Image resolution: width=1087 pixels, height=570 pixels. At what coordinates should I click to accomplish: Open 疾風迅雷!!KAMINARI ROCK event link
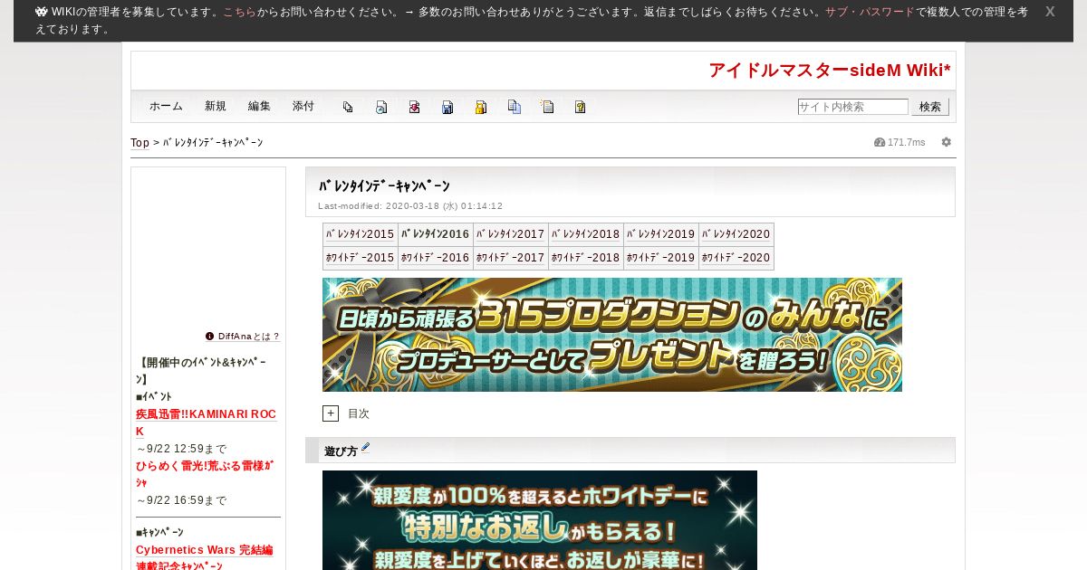(x=206, y=423)
